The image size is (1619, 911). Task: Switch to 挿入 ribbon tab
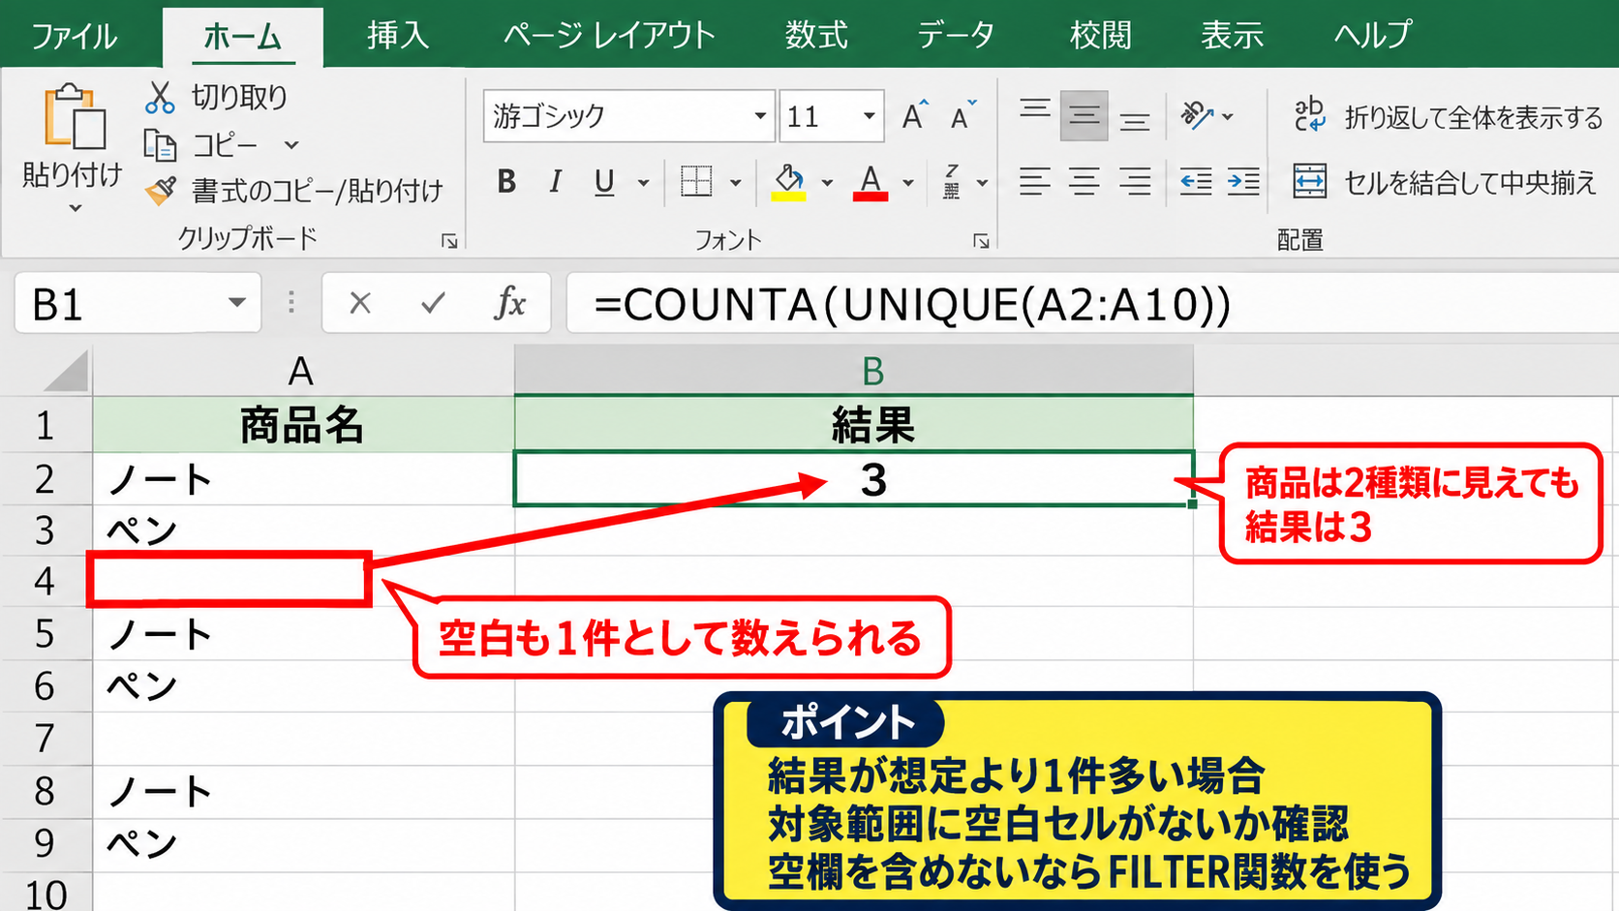(398, 36)
